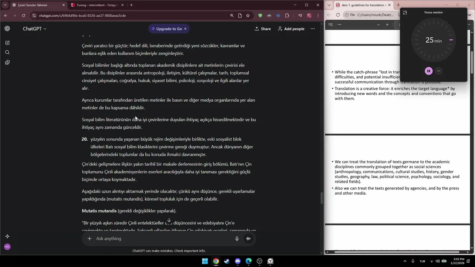
Task: Open the Chrome tab search dropdown
Action: 5,5
